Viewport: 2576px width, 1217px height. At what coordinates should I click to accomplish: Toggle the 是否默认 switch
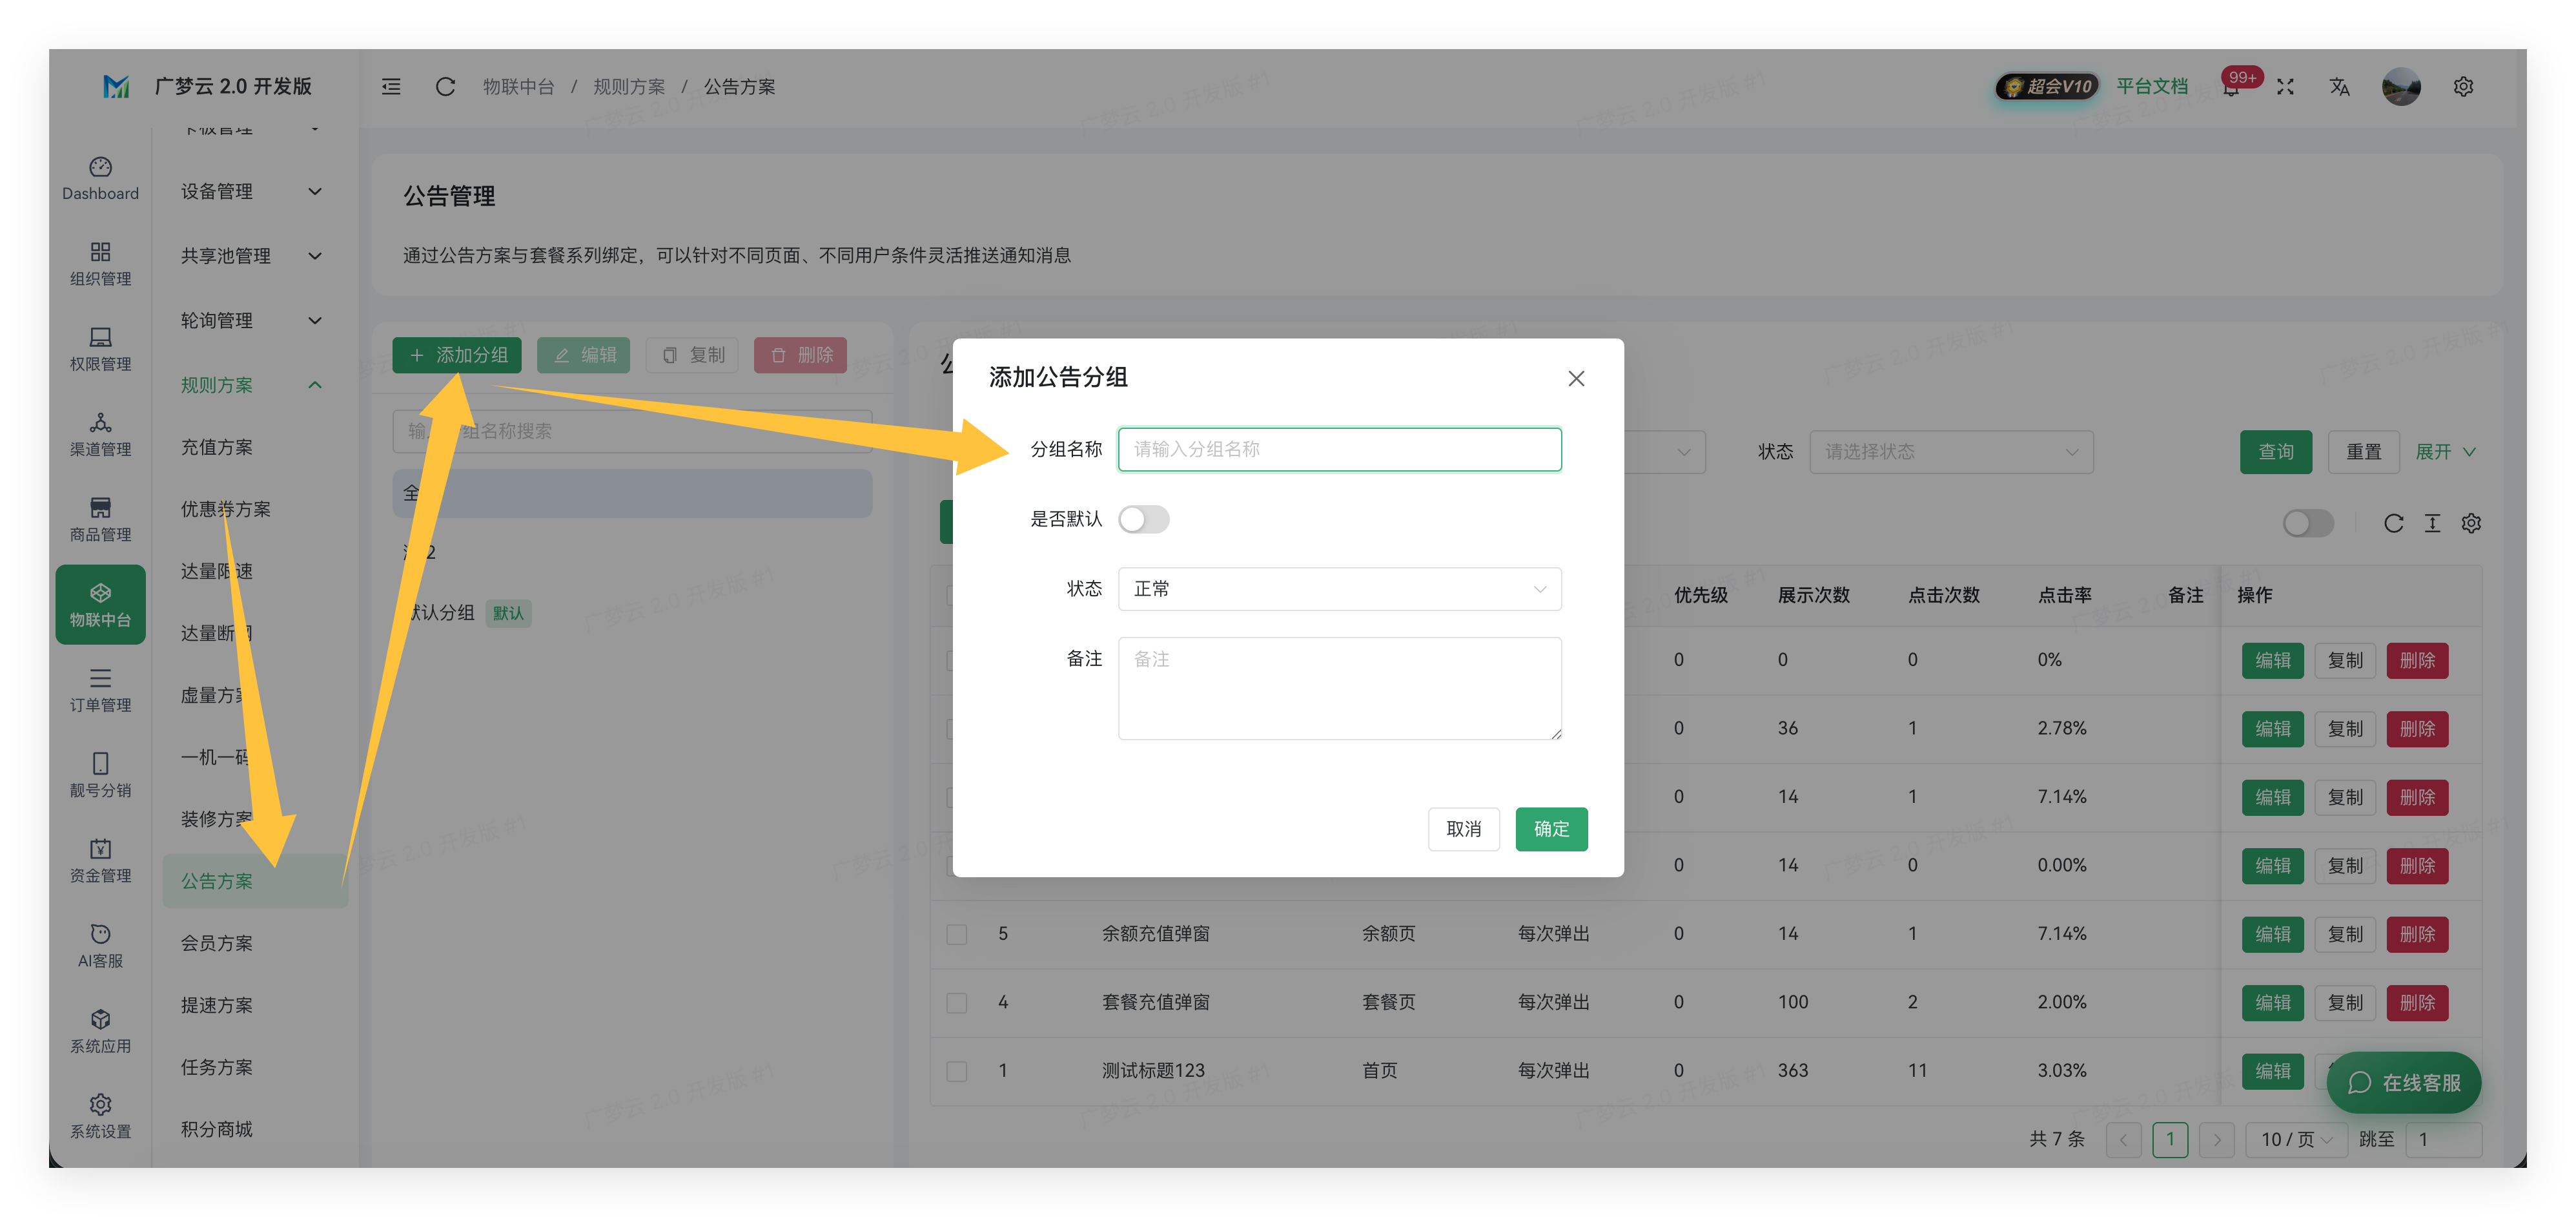click(x=1143, y=519)
